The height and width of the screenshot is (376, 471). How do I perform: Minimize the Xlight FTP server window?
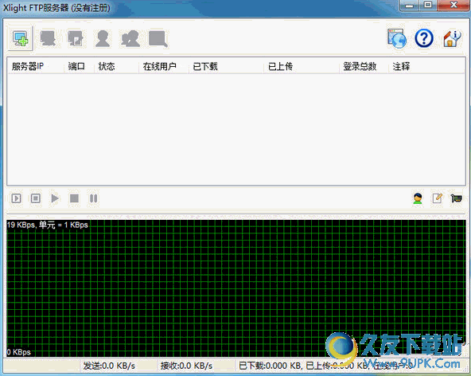click(409, 5)
